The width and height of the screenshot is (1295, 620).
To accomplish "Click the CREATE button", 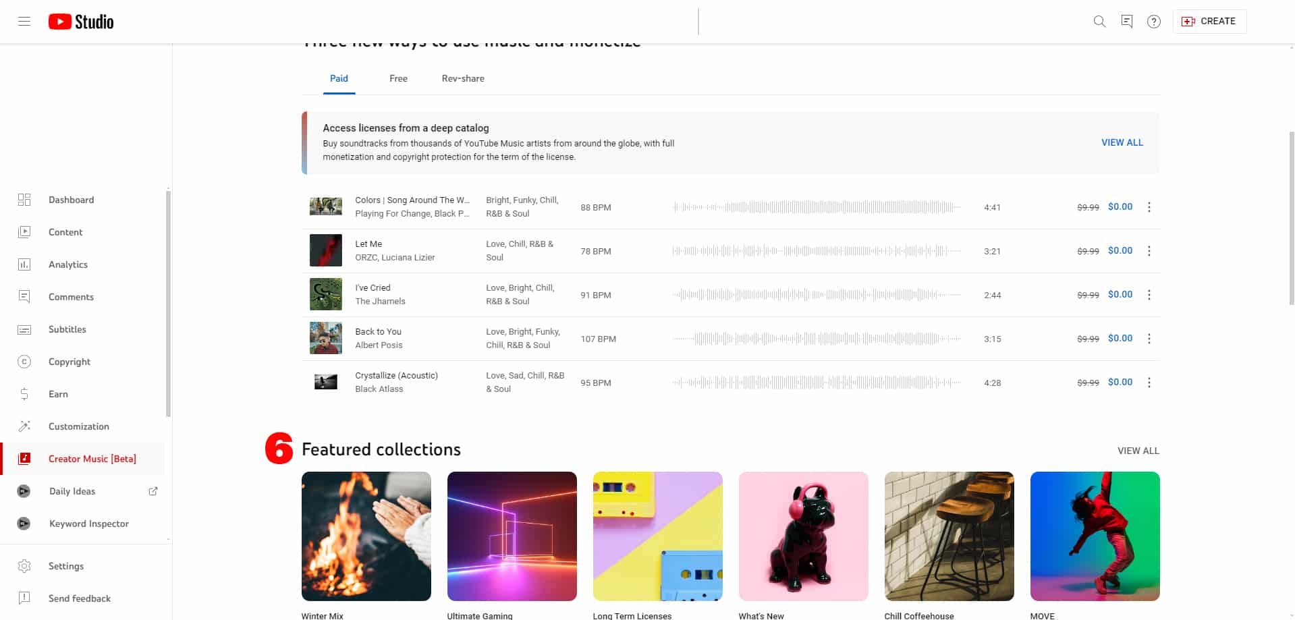I will coord(1209,22).
